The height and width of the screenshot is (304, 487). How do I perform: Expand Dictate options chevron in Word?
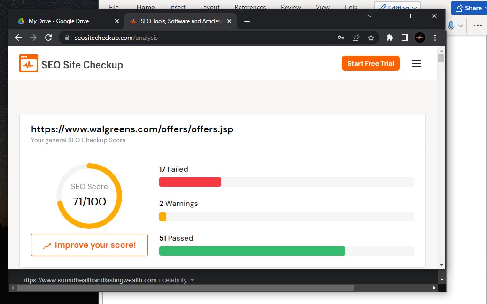click(x=461, y=26)
